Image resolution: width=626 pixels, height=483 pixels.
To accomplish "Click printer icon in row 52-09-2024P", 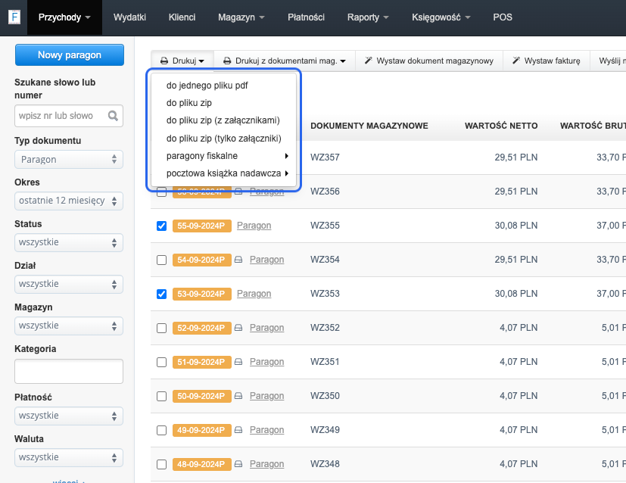I will [x=238, y=328].
